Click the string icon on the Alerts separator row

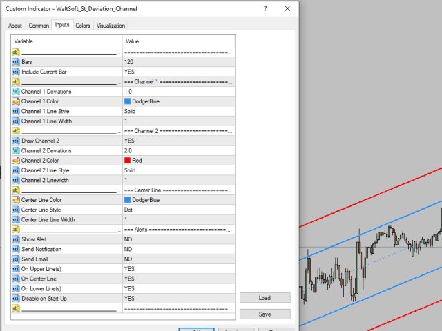[x=16, y=230]
